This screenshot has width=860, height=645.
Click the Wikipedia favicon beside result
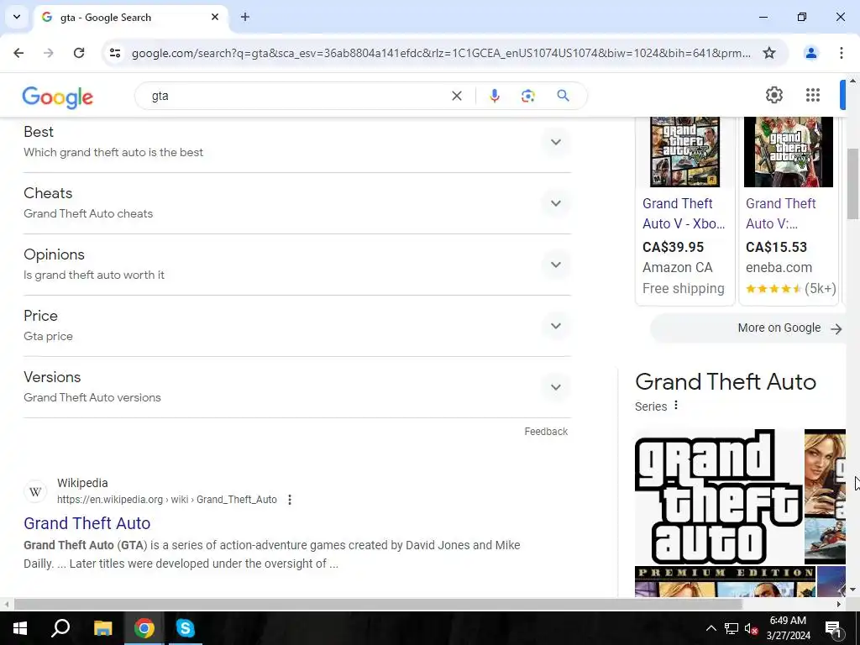35,491
